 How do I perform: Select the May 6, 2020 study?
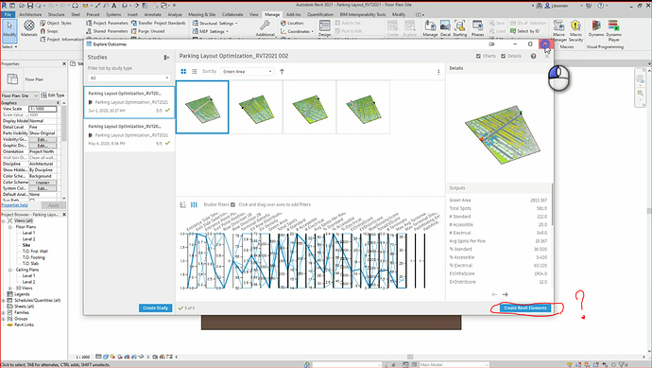129,135
